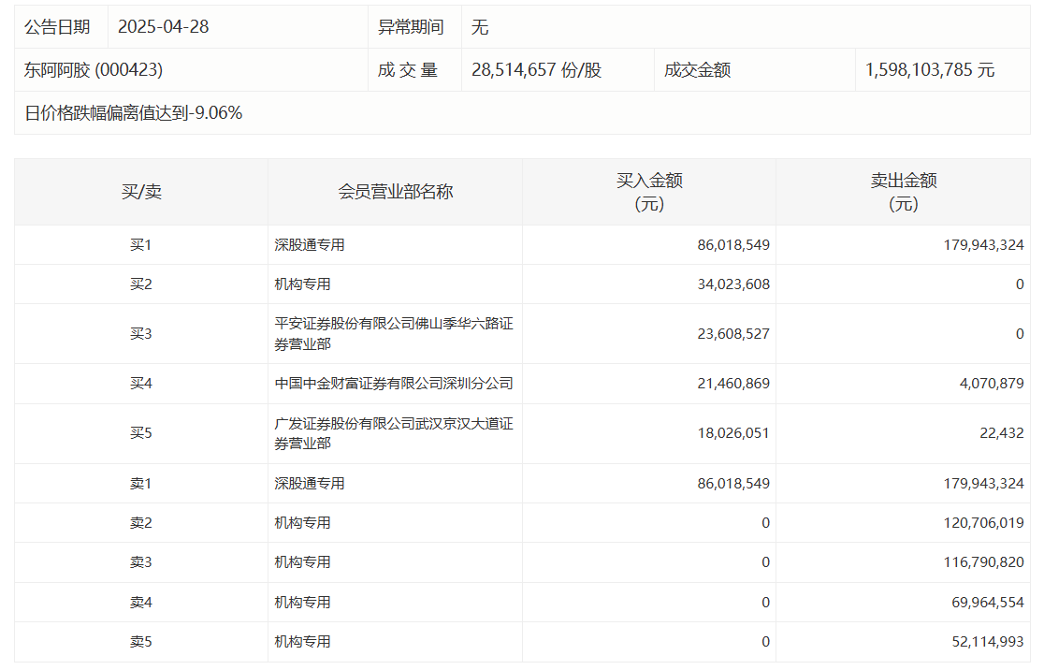Select buy amount 86,018,549 in 卖1 row
This screenshot has width=1044, height=670.
[733, 484]
